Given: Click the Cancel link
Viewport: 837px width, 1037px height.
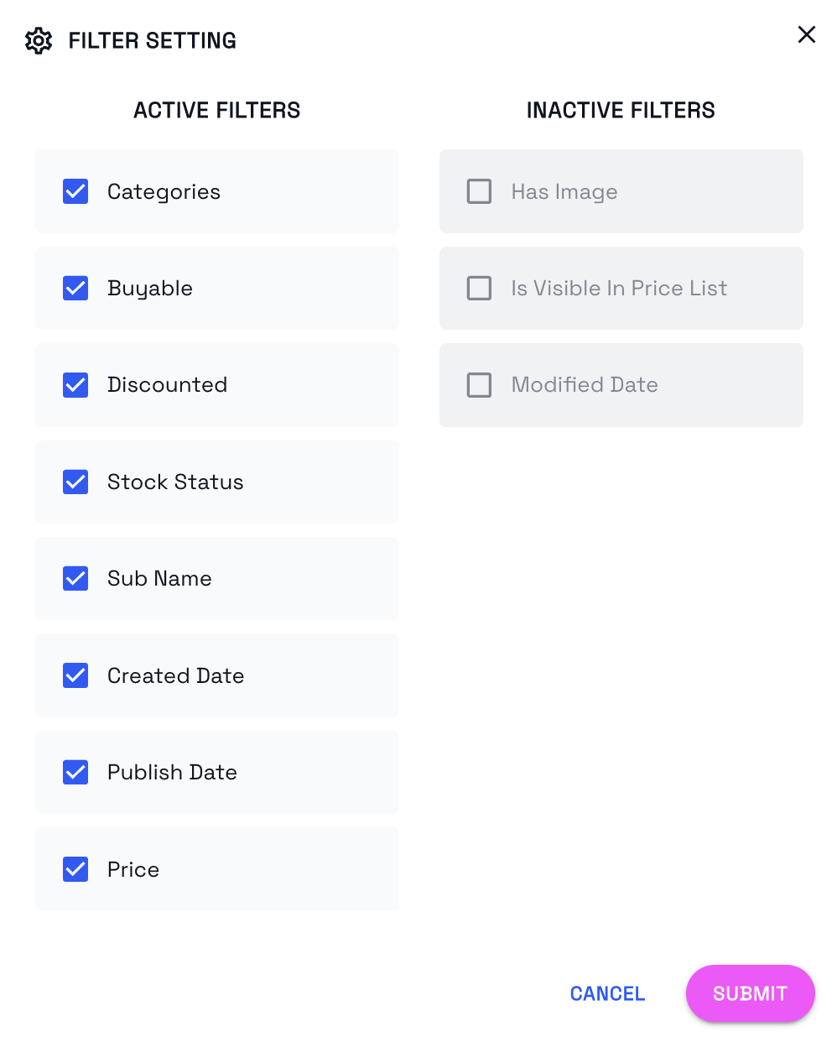Looking at the screenshot, I should point(607,993).
